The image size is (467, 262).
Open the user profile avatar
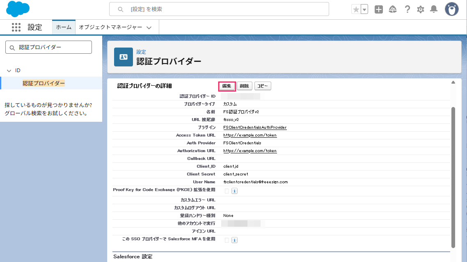tap(452, 9)
